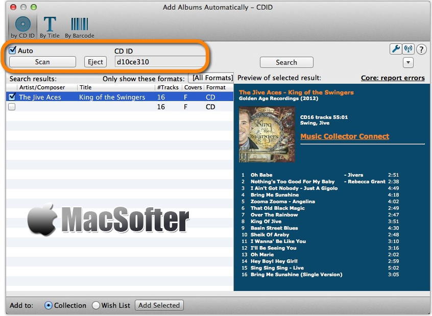
Task: Open the Core: report errors link
Action: tap(393, 78)
